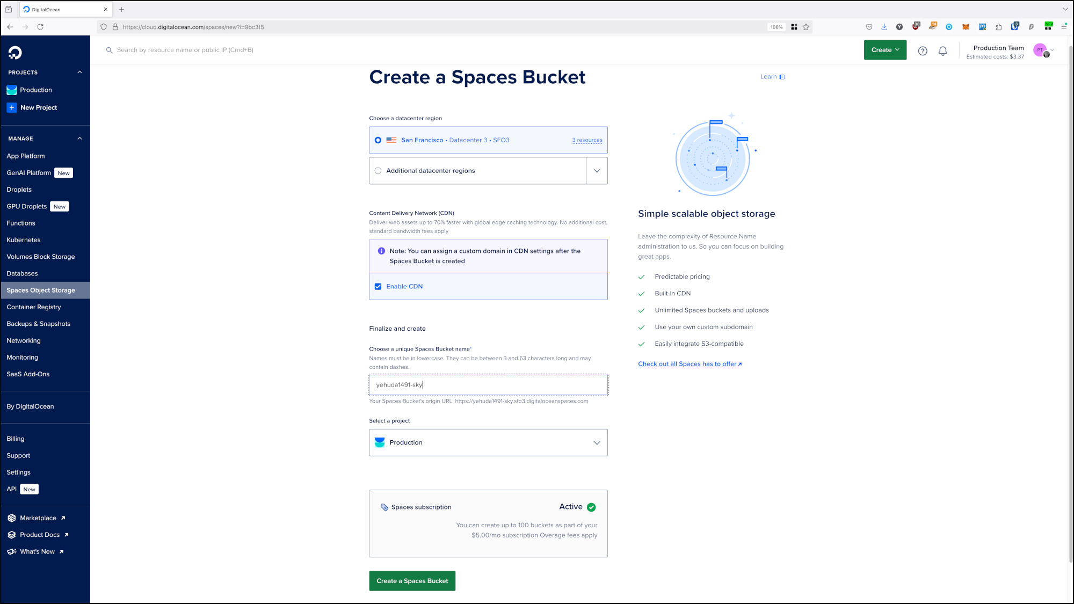Expand the account menu chevron beside the avatar
The height and width of the screenshot is (604, 1074).
point(1053,50)
